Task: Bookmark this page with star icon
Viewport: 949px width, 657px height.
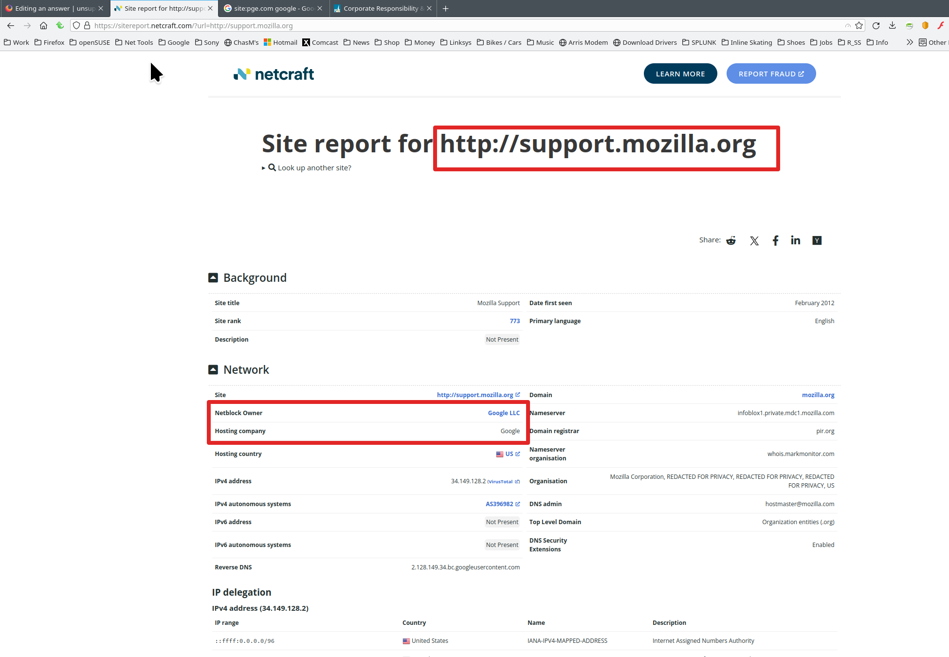Action: coord(859,26)
